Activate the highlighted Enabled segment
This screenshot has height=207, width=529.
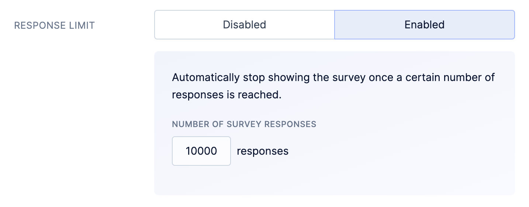(x=424, y=25)
